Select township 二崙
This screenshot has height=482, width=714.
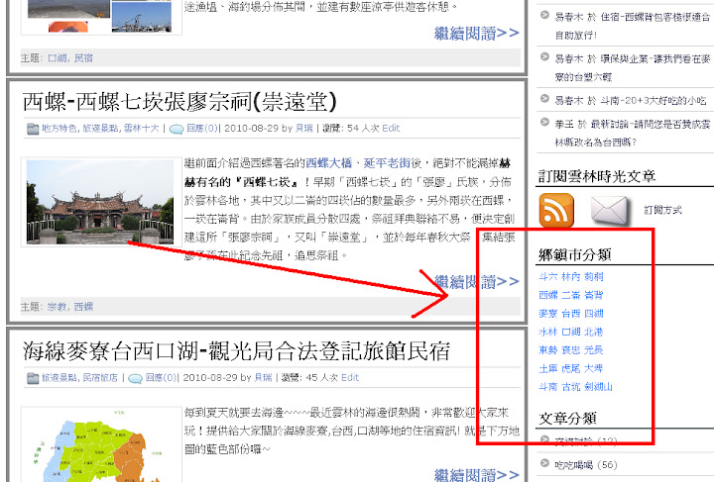(x=570, y=295)
